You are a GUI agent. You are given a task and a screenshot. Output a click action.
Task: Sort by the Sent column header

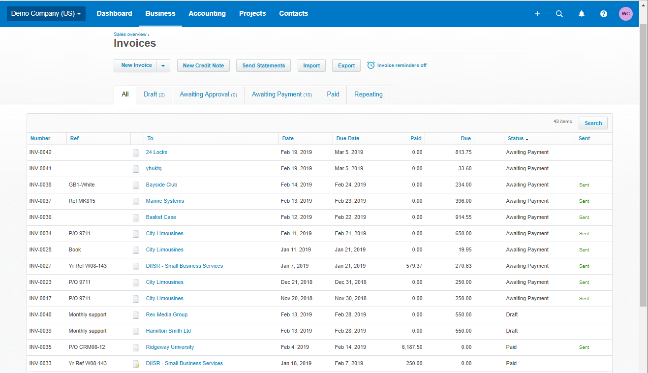pyautogui.click(x=585, y=139)
